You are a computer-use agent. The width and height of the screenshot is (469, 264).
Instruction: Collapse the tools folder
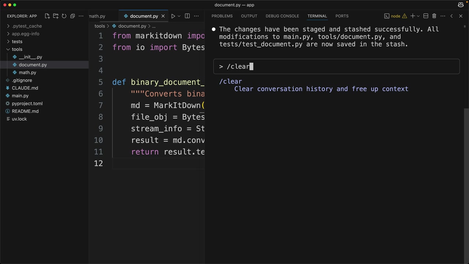click(x=17, y=49)
